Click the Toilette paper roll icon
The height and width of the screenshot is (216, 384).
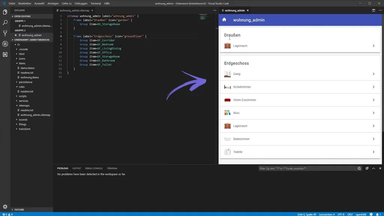tap(227, 152)
